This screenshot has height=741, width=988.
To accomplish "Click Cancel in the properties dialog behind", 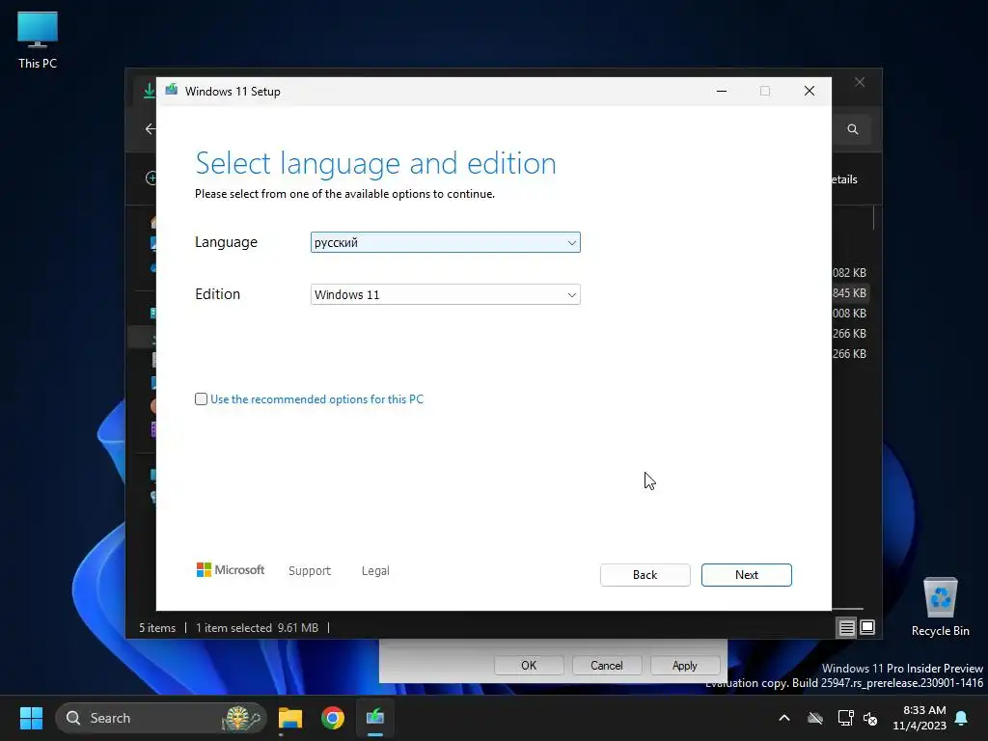I will [x=606, y=666].
